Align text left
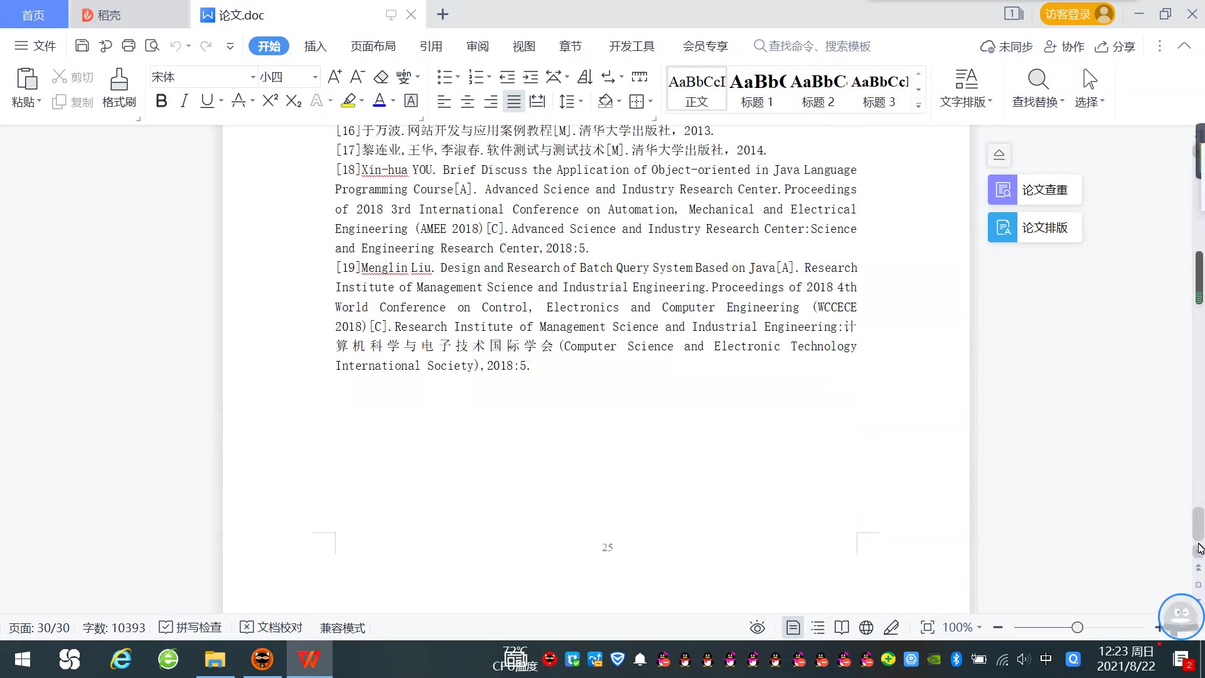1205x678 pixels. [x=444, y=101]
